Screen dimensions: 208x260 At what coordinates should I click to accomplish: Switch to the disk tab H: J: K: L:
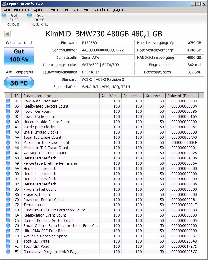coord(40,20)
